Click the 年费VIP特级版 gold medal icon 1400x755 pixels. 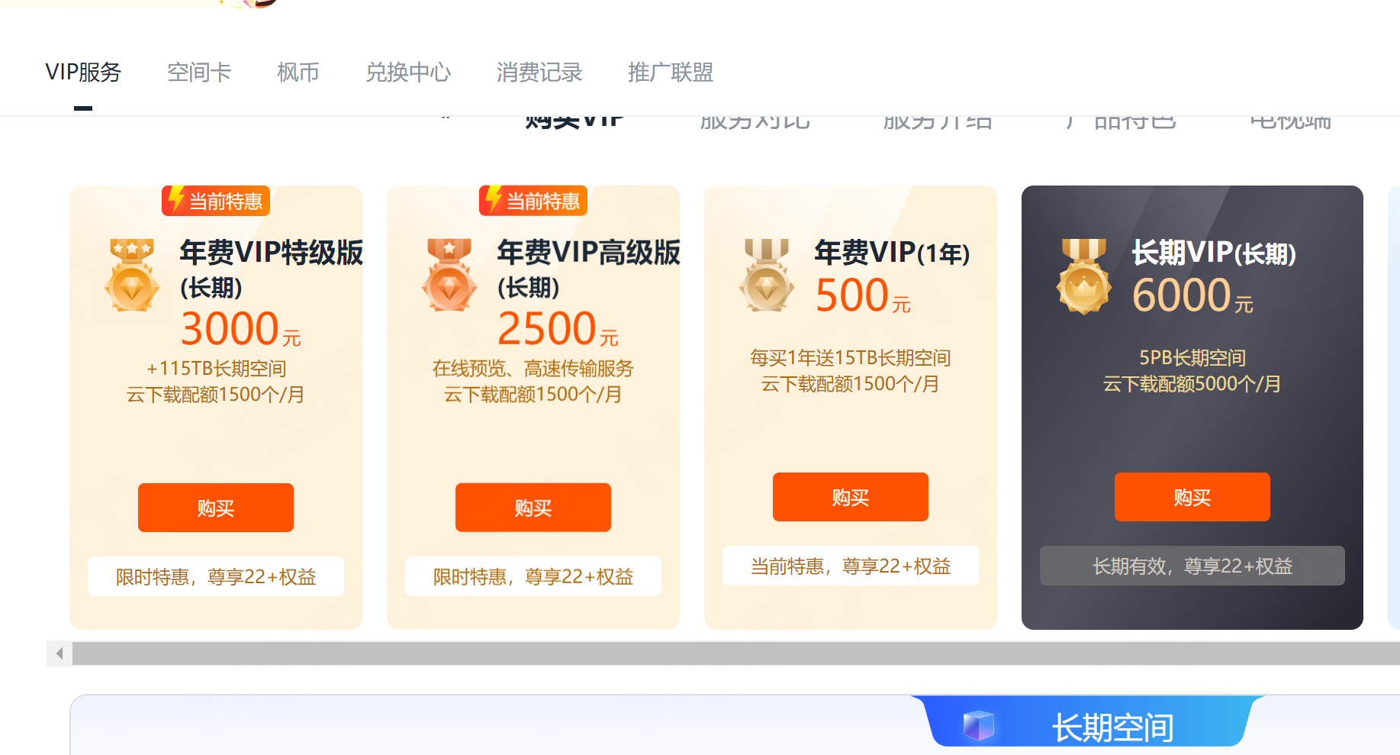click(x=132, y=275)
